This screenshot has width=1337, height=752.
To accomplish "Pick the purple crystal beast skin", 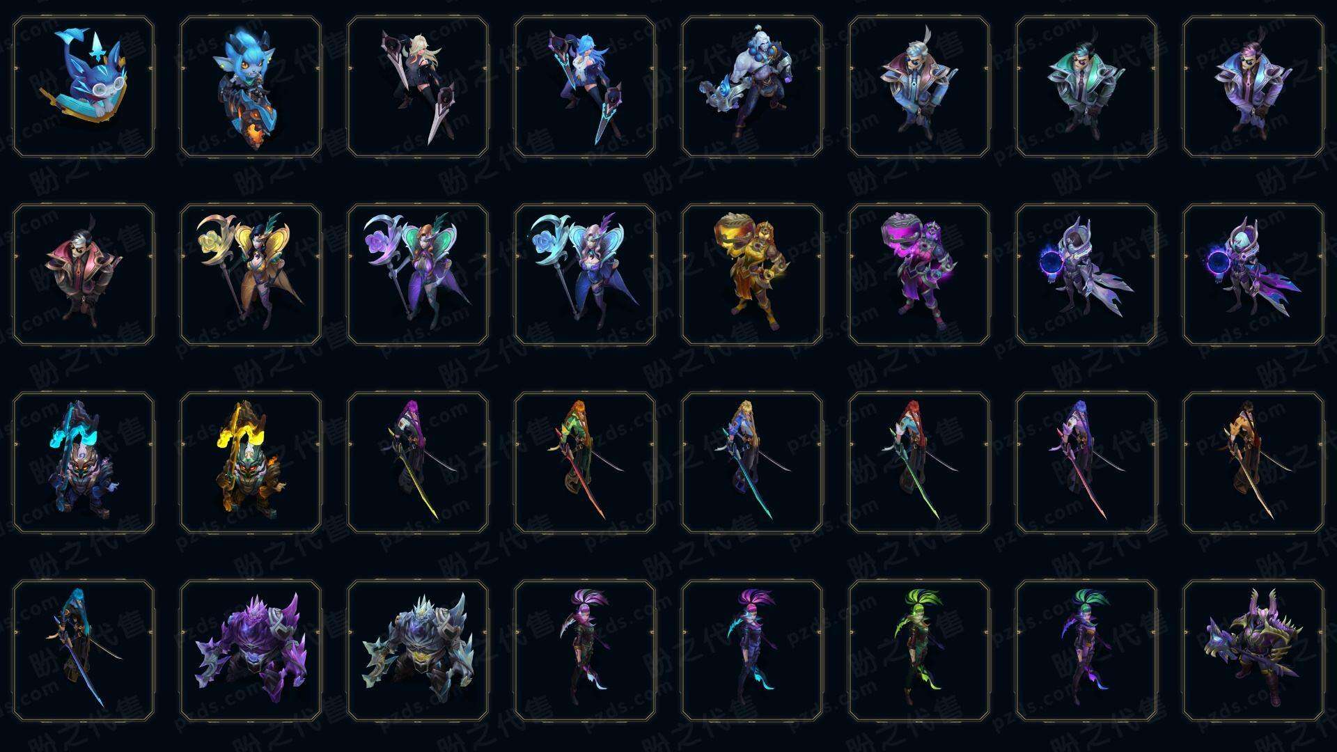I will pyautogui.click(x=251, y=650).
